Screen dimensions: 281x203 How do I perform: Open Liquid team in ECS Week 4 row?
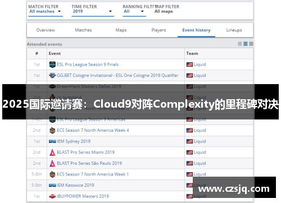point(200,130)
